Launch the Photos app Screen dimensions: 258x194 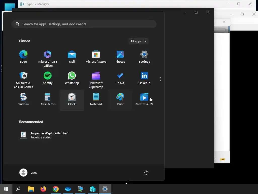click(x=120, y=57)
